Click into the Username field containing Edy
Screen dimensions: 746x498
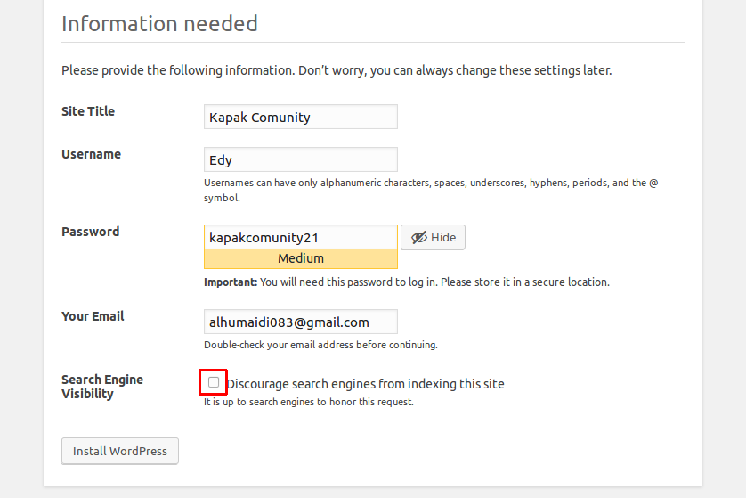pyautogui.click(x=300, y=160)
